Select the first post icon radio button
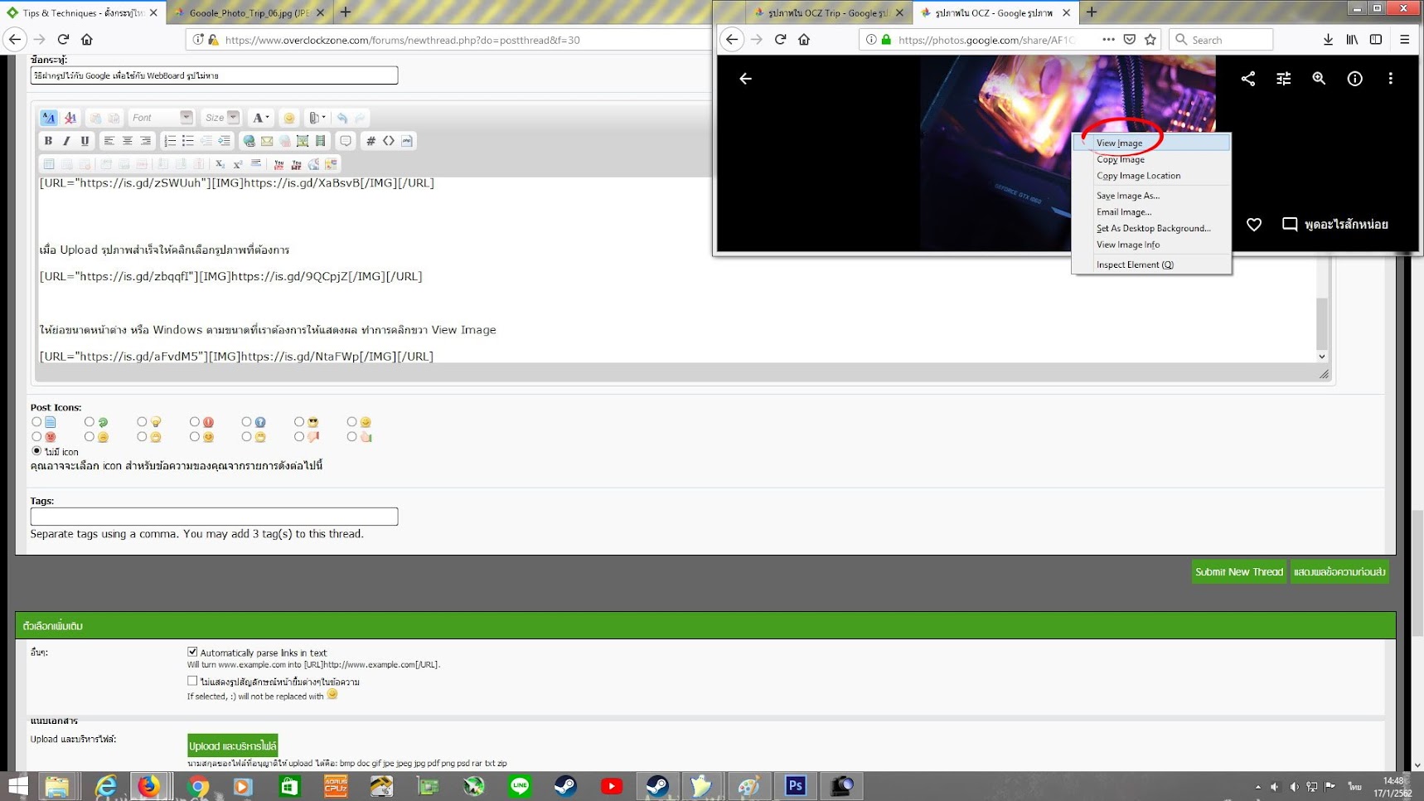The height and width of the screenshot is (801, 1424). pos(36,422)
